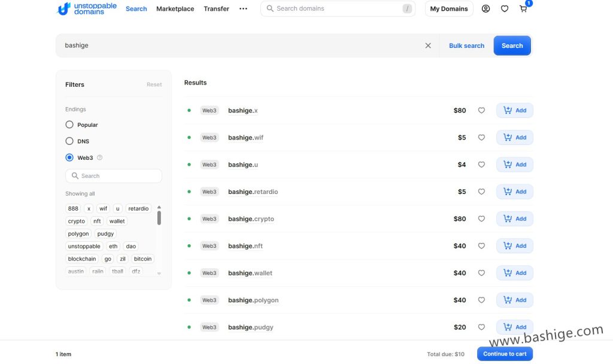
Task: Reset the filters
Action: pos(154,84)
